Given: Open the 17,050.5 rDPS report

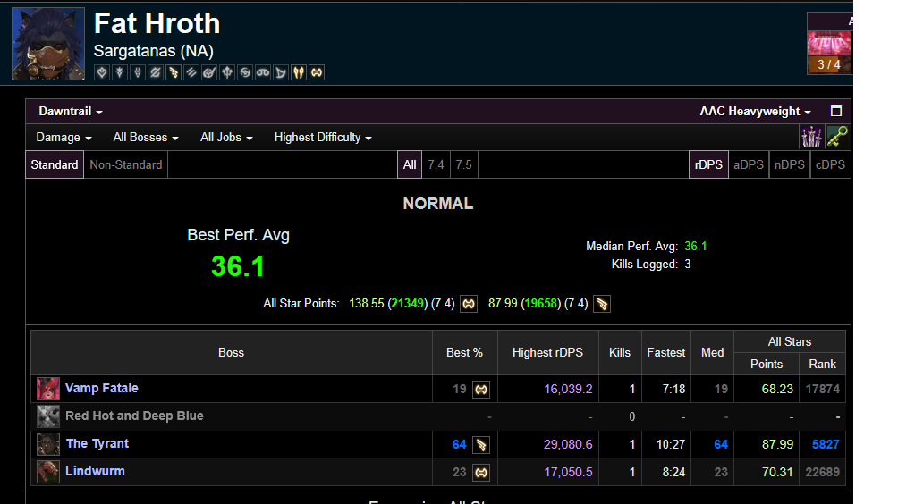Looking at the screenshot, I should pyautogui.click(x=568, y=473).
